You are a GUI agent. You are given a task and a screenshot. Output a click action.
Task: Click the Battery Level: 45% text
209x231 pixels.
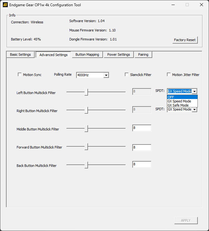26,39
